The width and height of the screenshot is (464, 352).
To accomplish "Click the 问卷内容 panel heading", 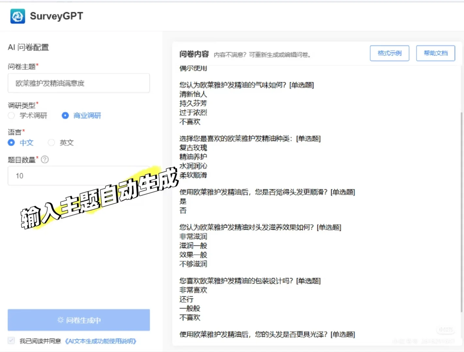I will click(x=194, y=54).
